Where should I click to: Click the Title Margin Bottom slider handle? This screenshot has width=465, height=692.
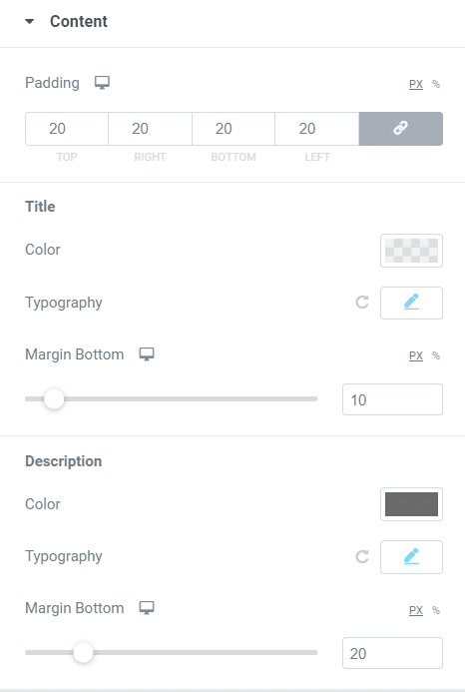coord(54,399)
